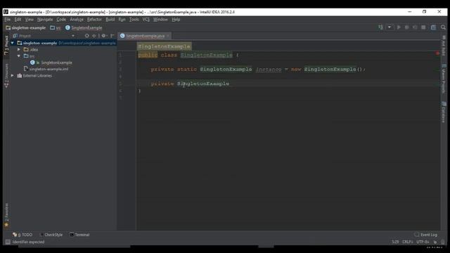Click the word 'instance' in editor
The width and height of the screenshot is (450, 253).
tap(269, 70)
